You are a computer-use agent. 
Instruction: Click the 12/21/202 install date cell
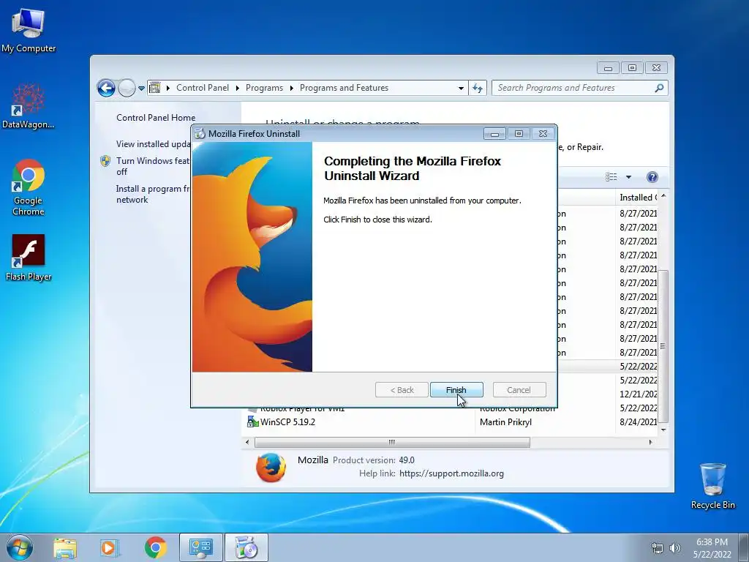[638, 394]
